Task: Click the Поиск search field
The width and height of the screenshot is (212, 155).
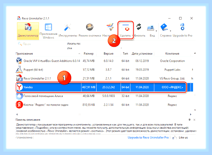Action: click(x=41, y=44)
